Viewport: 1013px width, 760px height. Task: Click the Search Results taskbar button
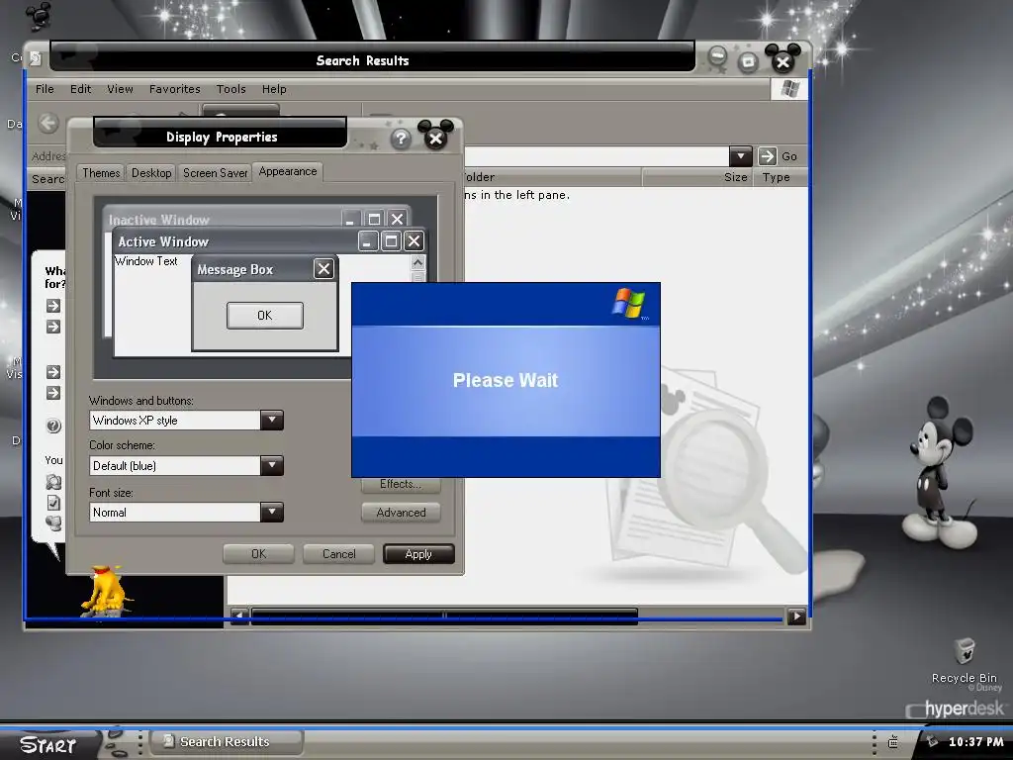[227, 742]
